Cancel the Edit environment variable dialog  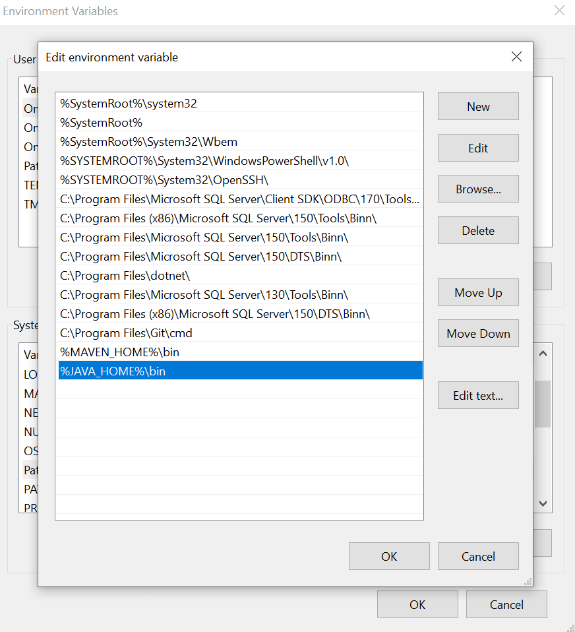478,556
